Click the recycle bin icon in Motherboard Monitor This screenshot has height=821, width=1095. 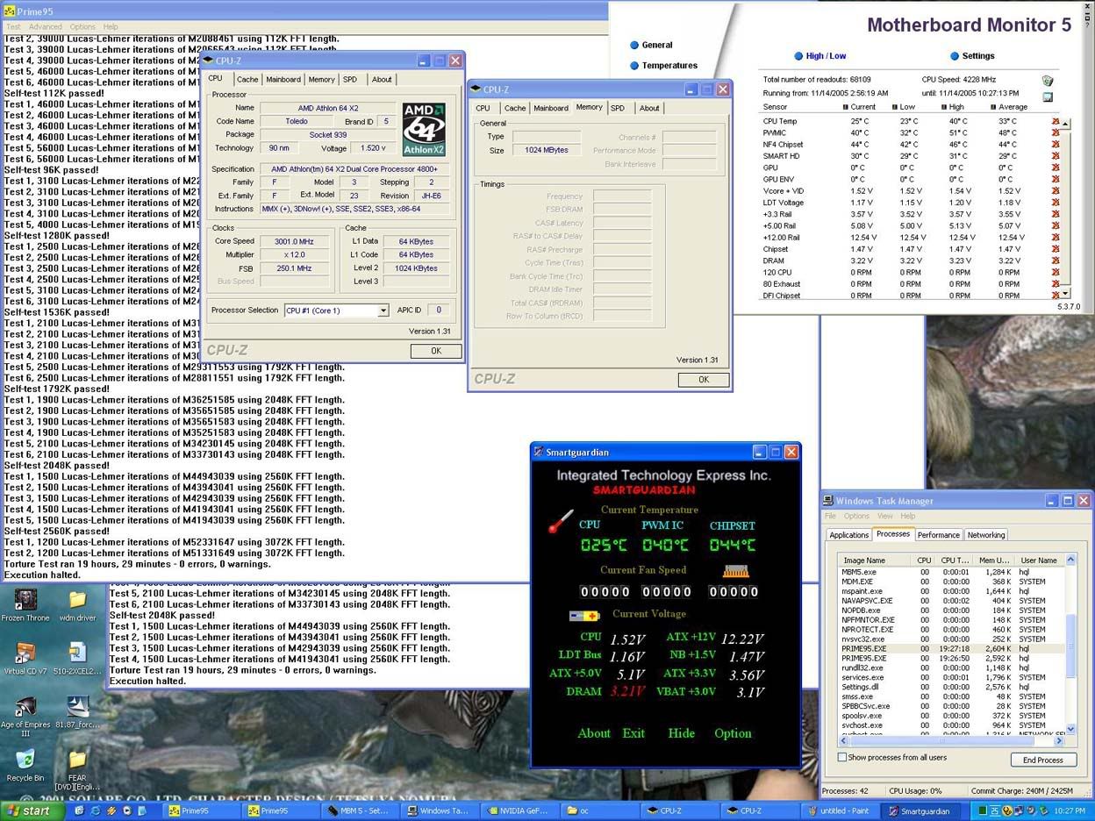tap(1048, 80)
